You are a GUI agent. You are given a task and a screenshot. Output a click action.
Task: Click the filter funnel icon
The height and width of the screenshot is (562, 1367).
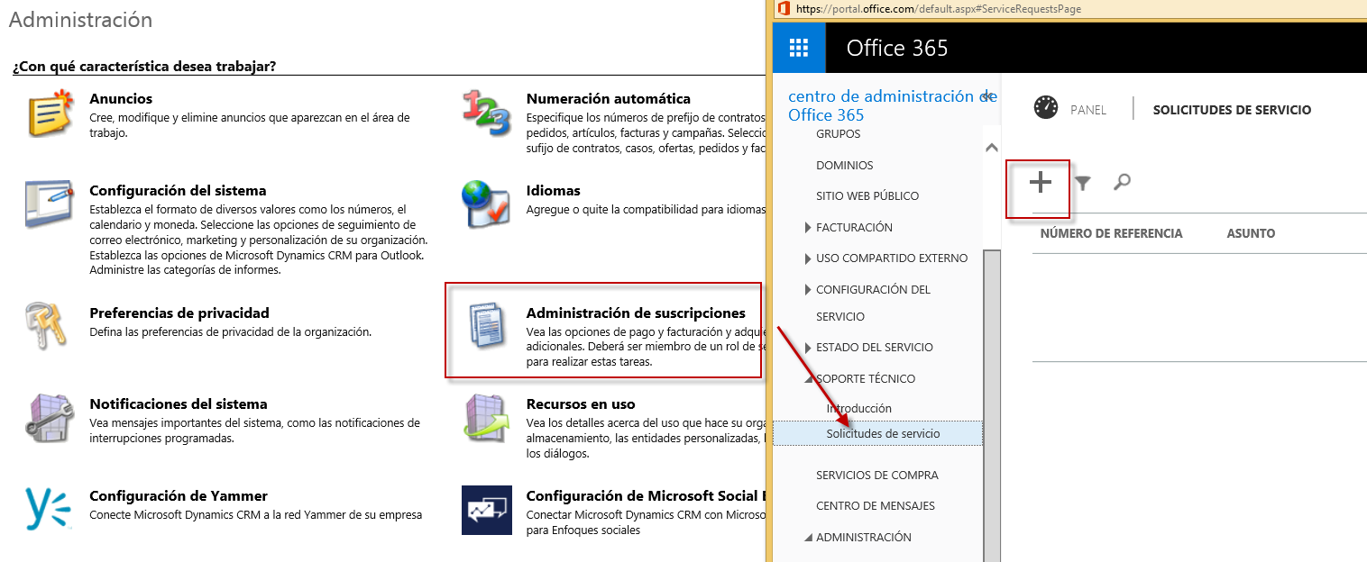(1083, 183)
